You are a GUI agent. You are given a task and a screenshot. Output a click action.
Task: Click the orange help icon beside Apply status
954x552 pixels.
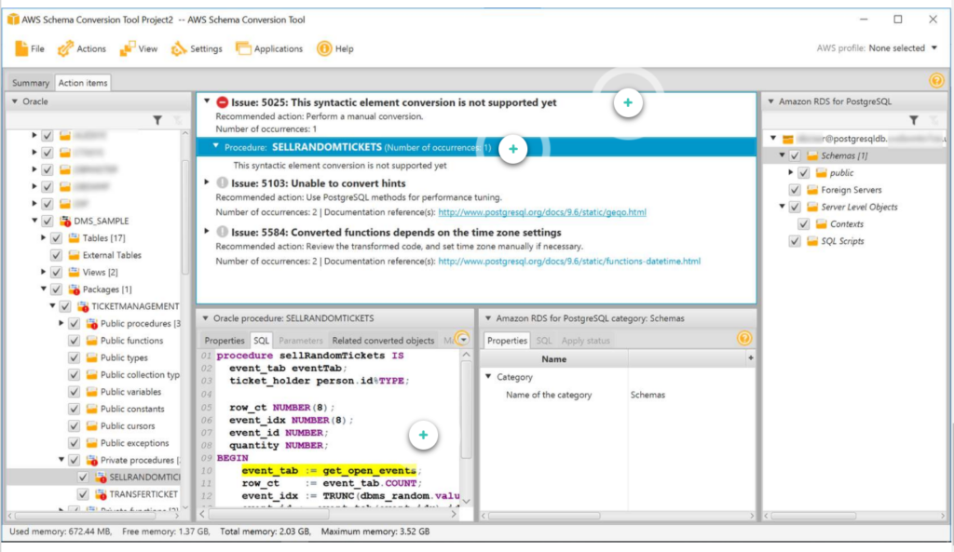click(744, 339)
